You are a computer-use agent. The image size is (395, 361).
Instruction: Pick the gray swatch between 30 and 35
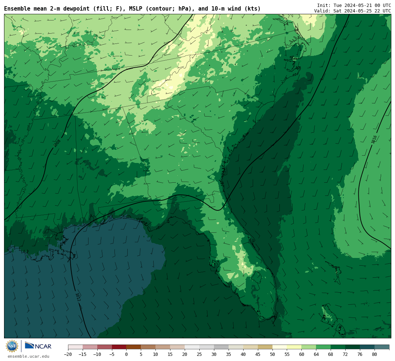[221, 347]
